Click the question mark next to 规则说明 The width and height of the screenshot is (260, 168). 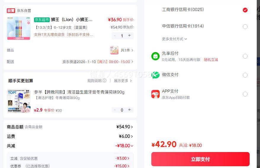[104, 81]
